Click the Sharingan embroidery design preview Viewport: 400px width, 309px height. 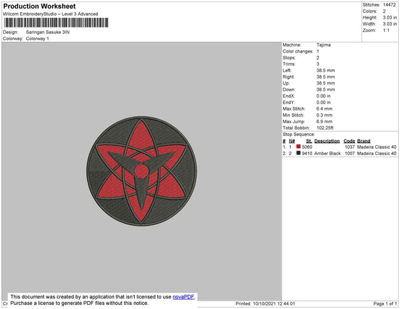pos(141,171)
